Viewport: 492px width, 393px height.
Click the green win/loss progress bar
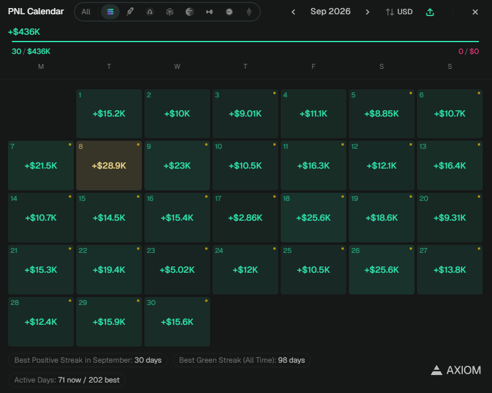[245, 42]
